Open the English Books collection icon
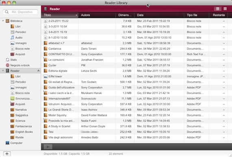The width and height of the screenshot is (232, 157). click(x=13, y=132)
